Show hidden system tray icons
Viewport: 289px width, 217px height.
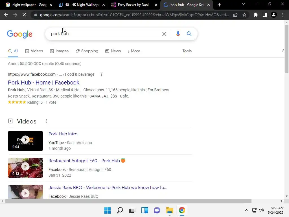(246, 210)
